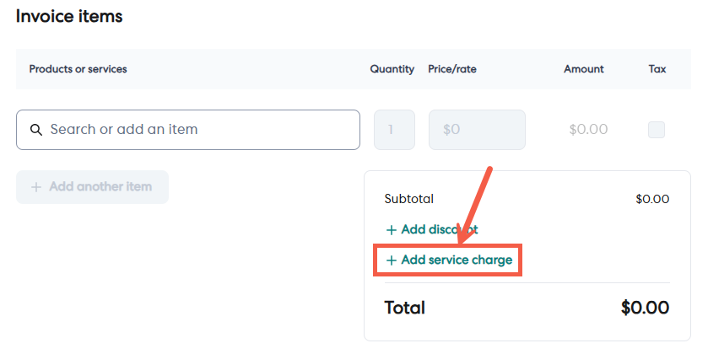Click the Products or services column header

78,69
